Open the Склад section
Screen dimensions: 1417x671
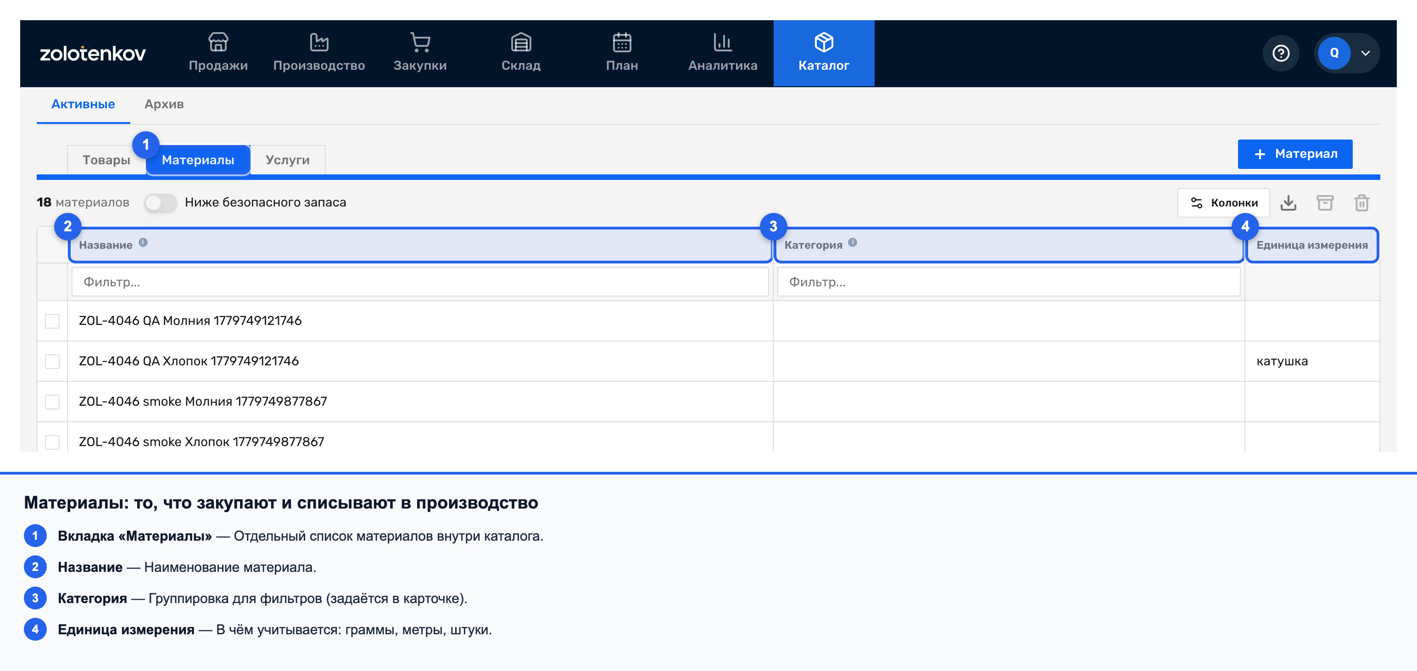click(521, 53)
